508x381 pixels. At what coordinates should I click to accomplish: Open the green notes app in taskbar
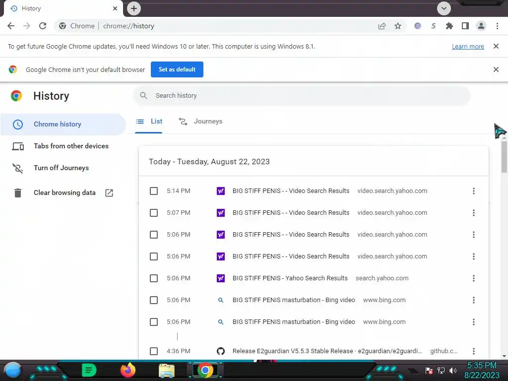click(89, 370)
